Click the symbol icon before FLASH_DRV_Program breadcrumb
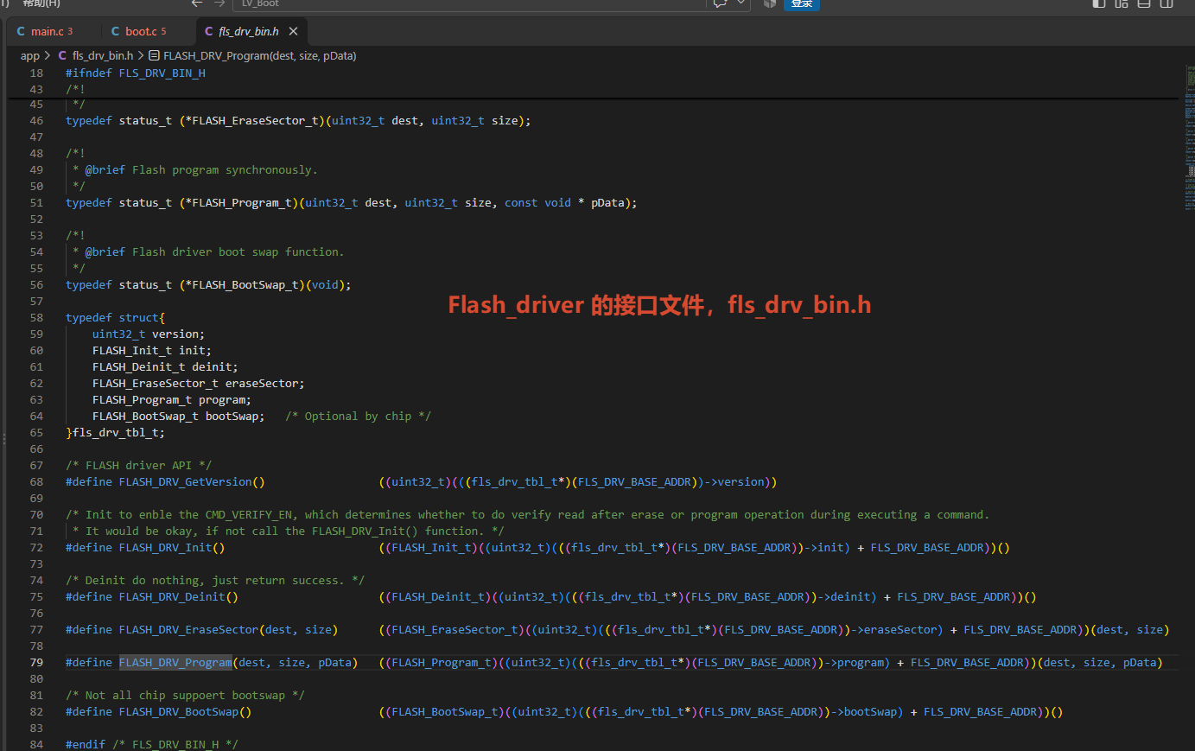Image resolution: width=1195 pixels, height=751 pixels. [154, 55]
